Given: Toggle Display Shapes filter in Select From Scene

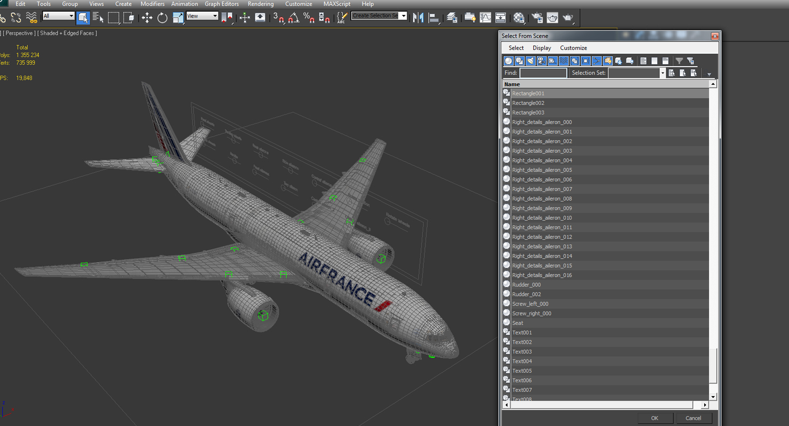Looking at the screenshot, I should pos(520,61).
